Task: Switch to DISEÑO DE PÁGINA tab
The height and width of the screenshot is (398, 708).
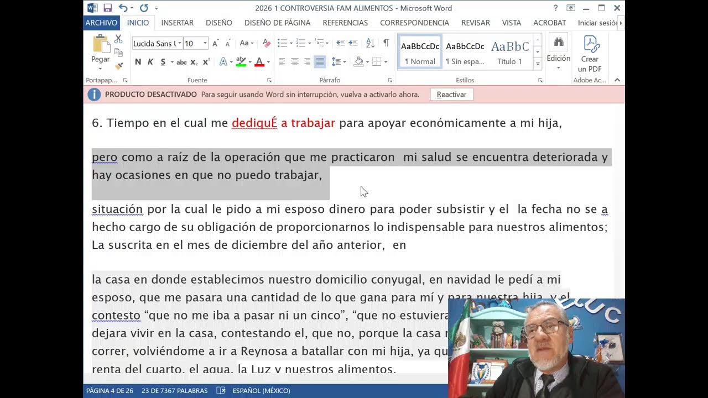Action: point(278,23)
